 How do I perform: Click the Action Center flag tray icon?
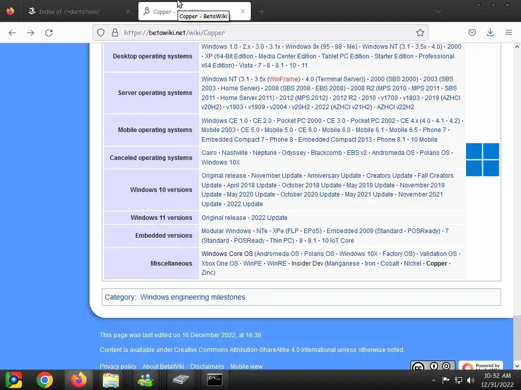[x=446, y=380]
